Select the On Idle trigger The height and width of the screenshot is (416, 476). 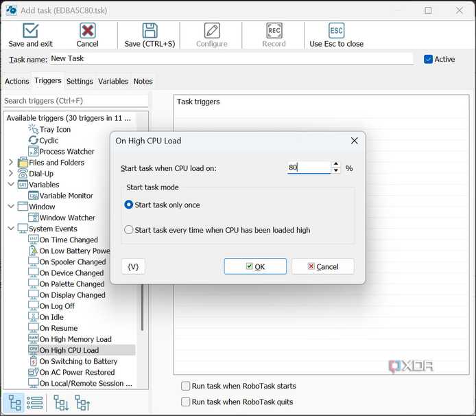coord(46,317)
